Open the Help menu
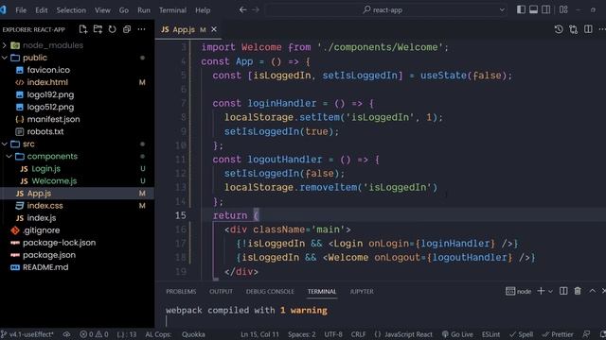The height and width of the screenshot is (340, 606). click(x=203, y=10)
